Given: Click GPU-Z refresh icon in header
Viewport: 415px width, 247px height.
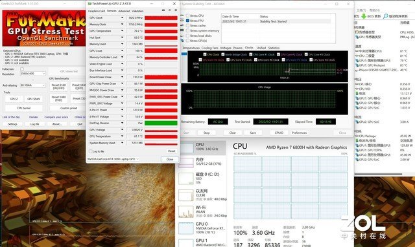Looking at the screenshot, I should [x=170, y=10].
